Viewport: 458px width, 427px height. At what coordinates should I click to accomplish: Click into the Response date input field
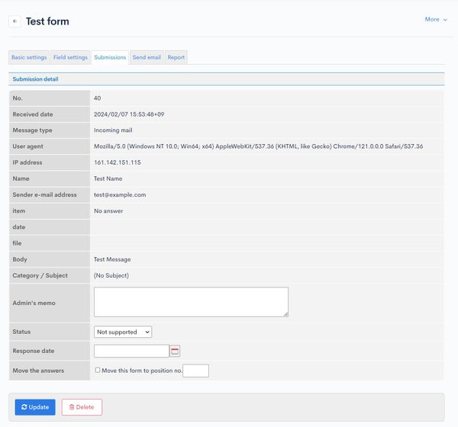click(x=131, y=351)
